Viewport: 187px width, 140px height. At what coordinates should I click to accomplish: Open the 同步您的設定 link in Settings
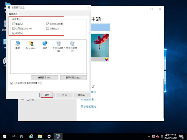(x=89, y=106)
